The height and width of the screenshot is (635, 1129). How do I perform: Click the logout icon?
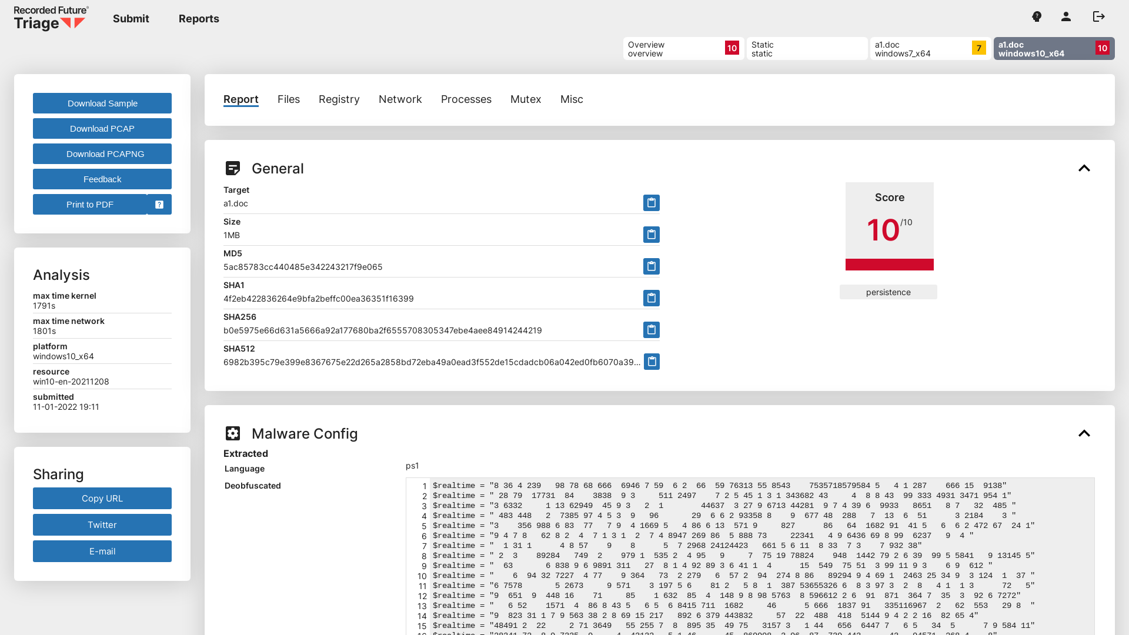1099,16
